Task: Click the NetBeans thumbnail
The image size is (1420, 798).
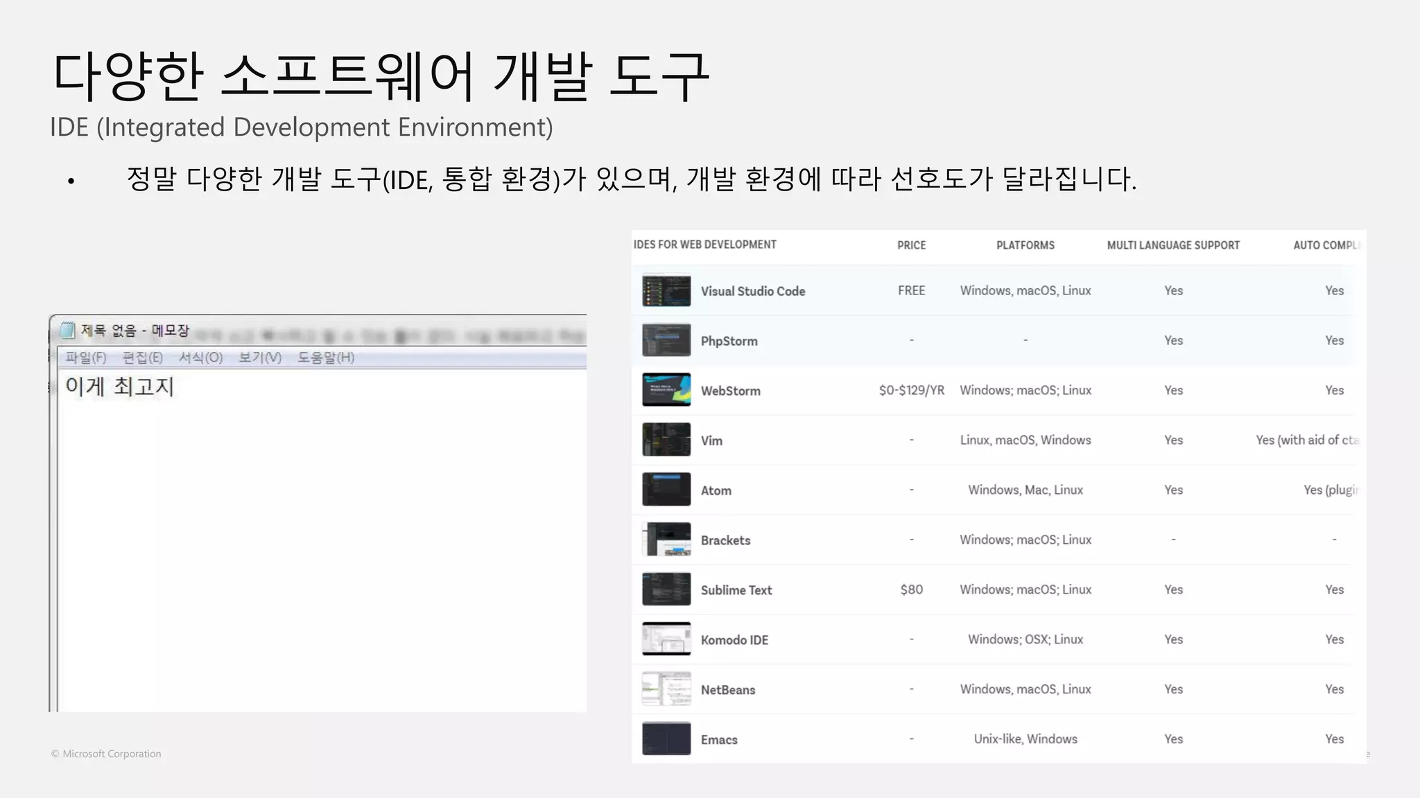Action: [x=666, y=689]
